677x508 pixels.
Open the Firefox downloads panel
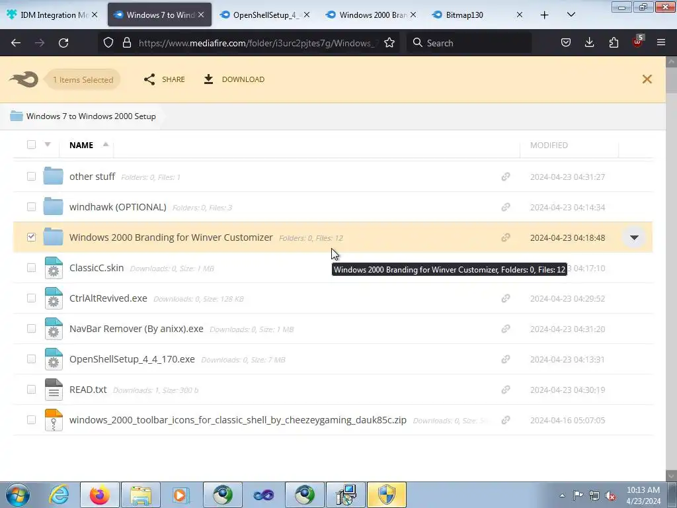[x=589, y=43]
